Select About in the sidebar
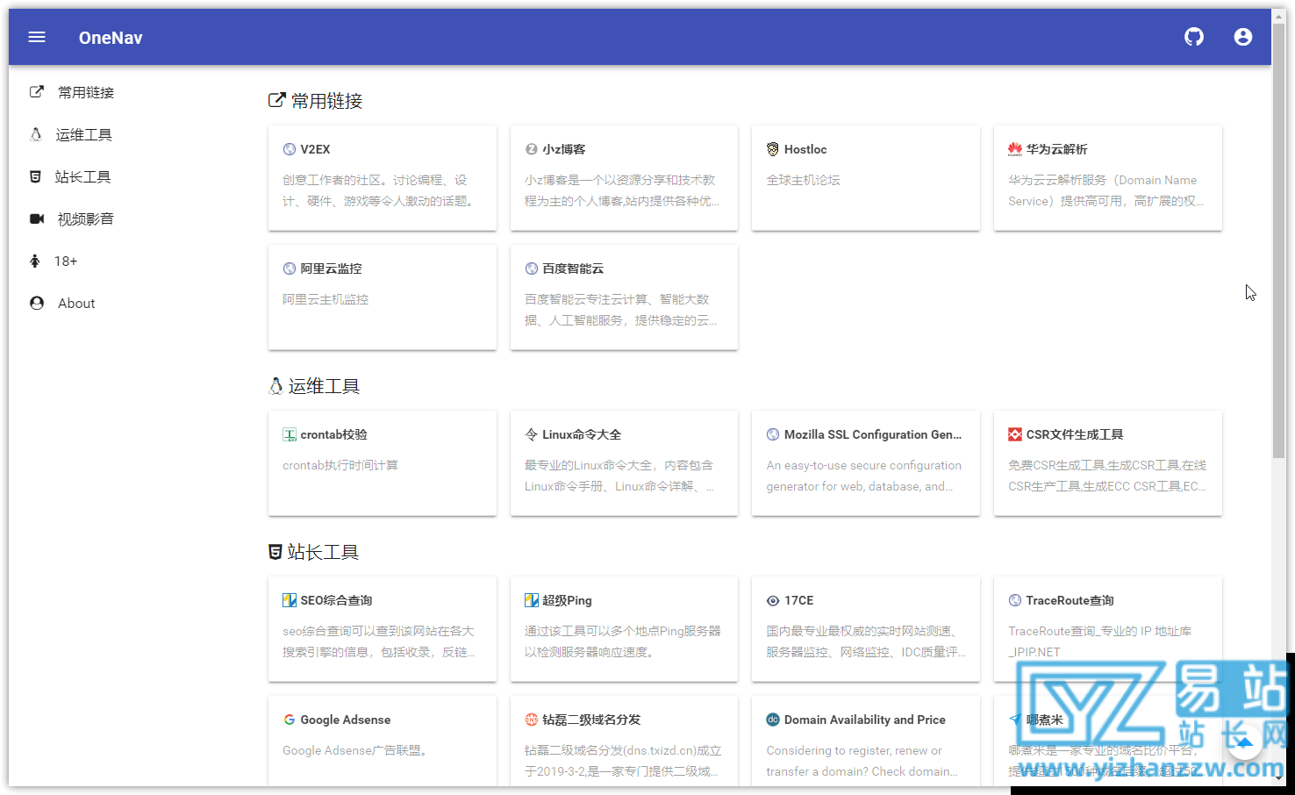Image resolution: width=1295 pixels, height=795 pixels. tap(76, 303)
